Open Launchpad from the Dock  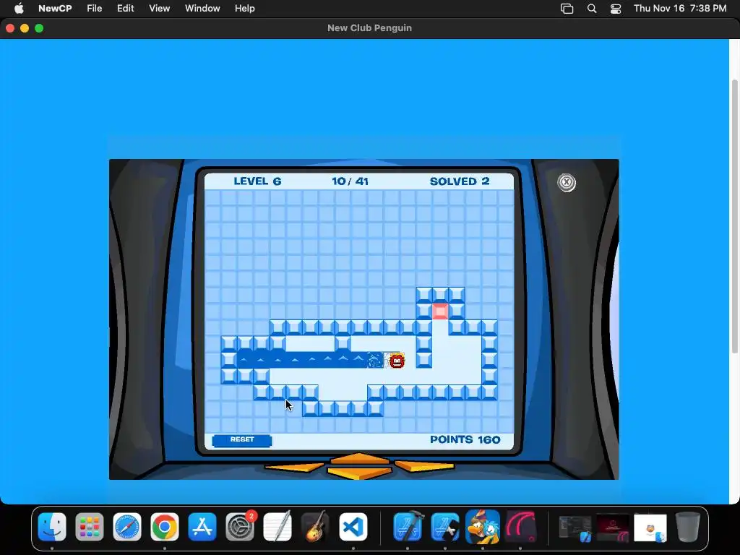89,527
